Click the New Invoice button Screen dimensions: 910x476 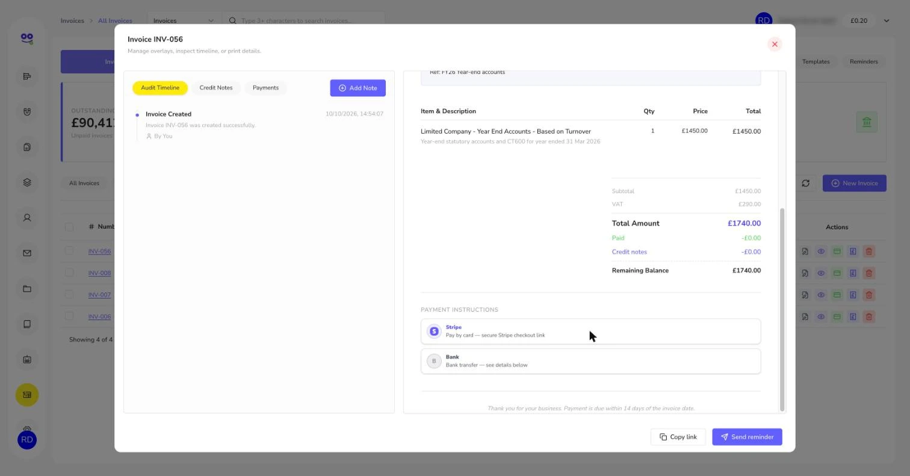click(x=855, y=183)
